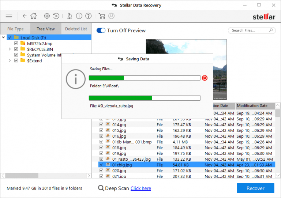Click the $Extend folder icon
This screenshot has width=281, height=198.
point(23,60)
